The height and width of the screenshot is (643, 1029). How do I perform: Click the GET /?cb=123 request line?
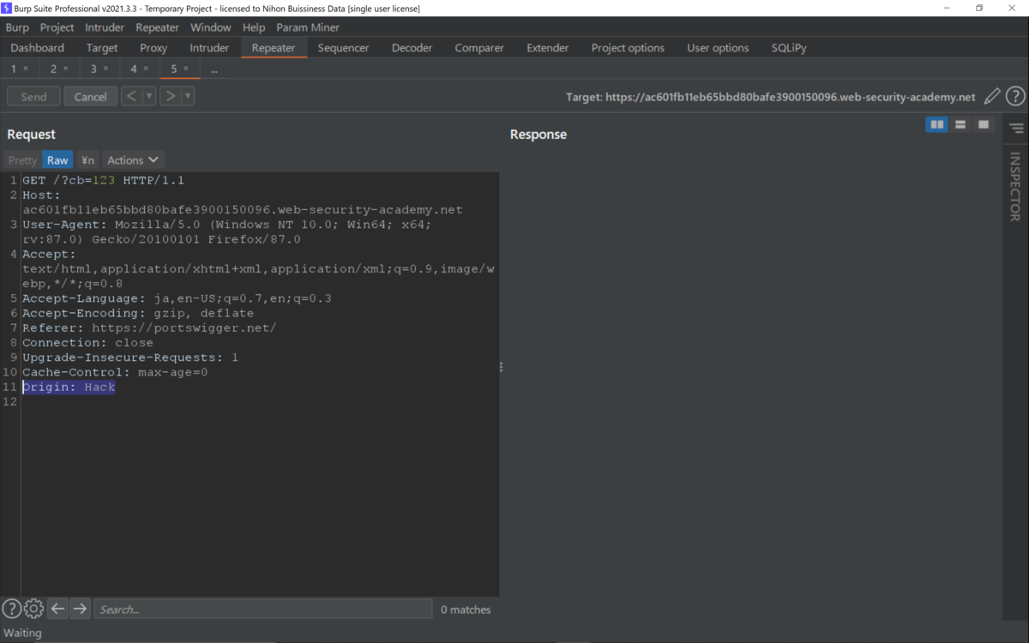tap(103, 180)
